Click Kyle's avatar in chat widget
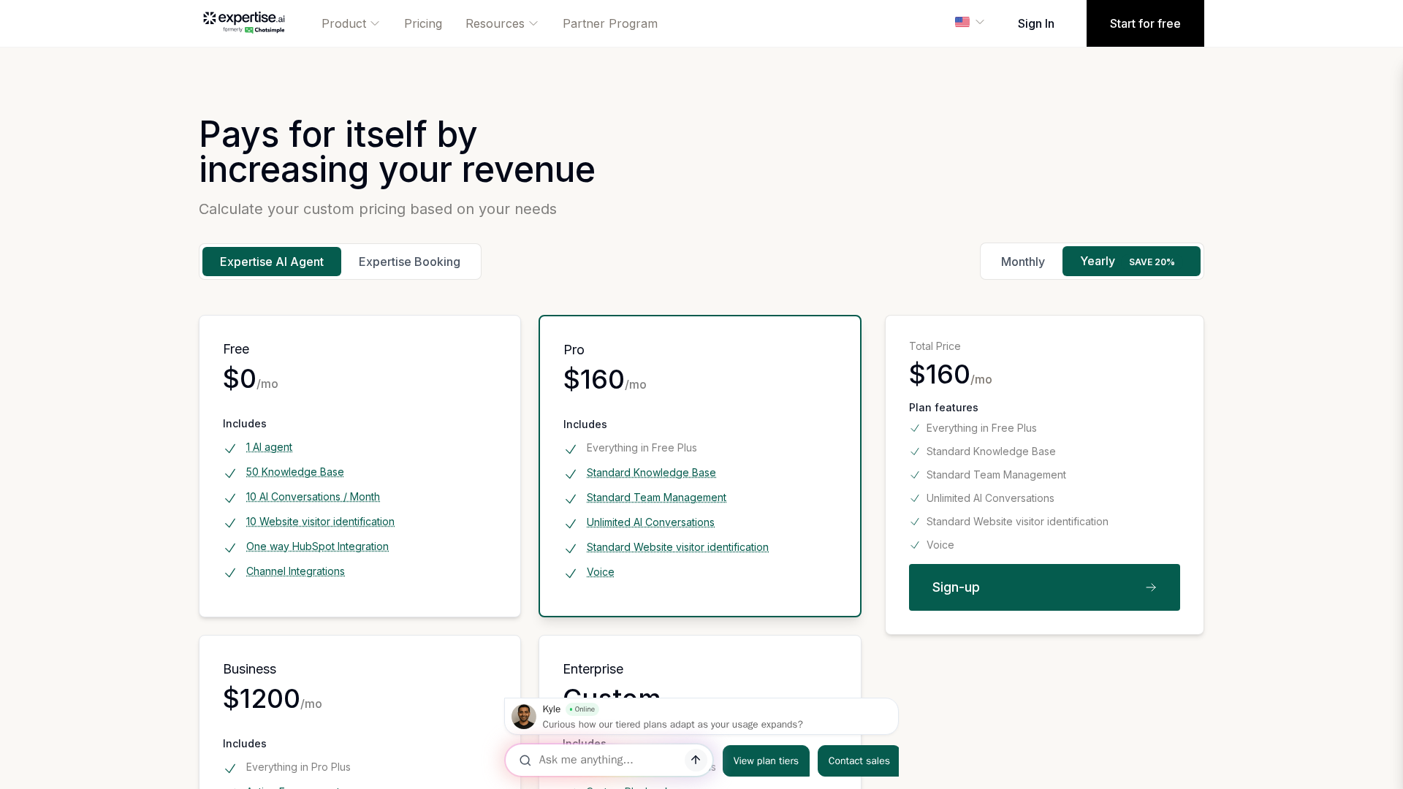Screen dimensions: 1403x789 tap(523, 717)
